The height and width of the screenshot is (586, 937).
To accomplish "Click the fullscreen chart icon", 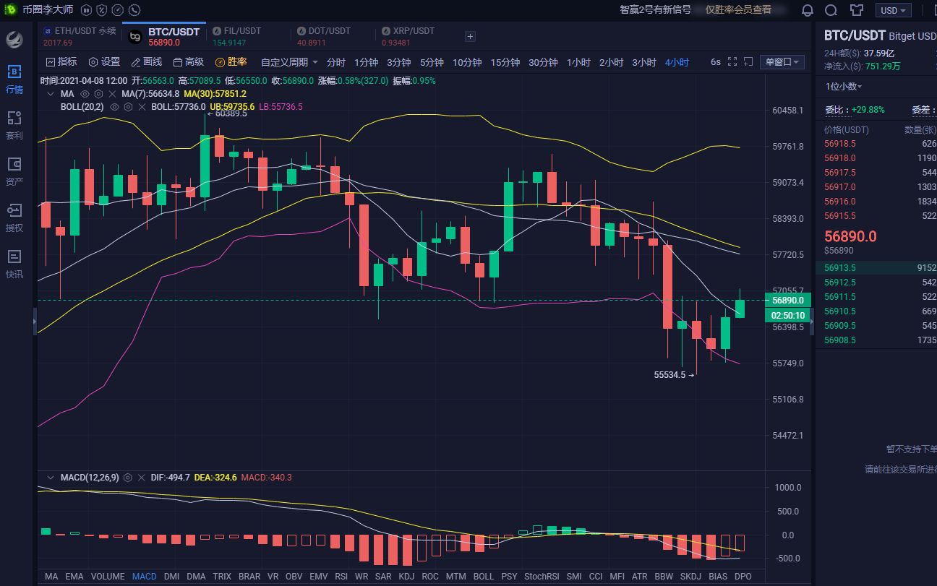I will 732,62.
